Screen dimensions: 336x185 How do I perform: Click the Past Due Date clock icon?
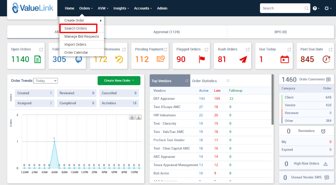point(326,59)
